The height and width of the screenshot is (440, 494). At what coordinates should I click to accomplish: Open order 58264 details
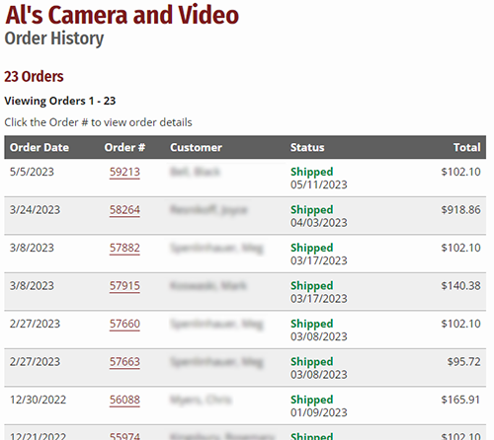click(124, 210)
